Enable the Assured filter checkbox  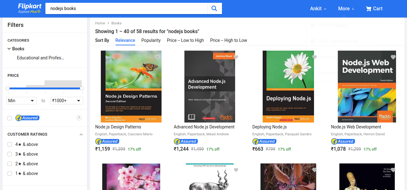[x=10, y=118]
